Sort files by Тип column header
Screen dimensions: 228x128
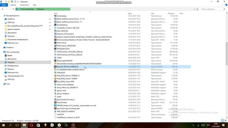[x=152, y=14]
